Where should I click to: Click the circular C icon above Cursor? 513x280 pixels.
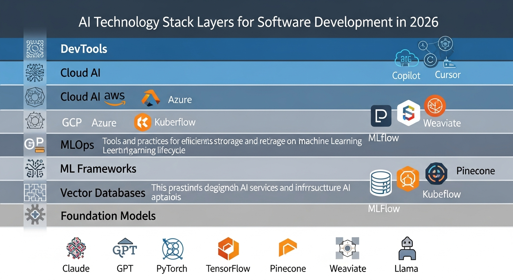pos(430,60)
